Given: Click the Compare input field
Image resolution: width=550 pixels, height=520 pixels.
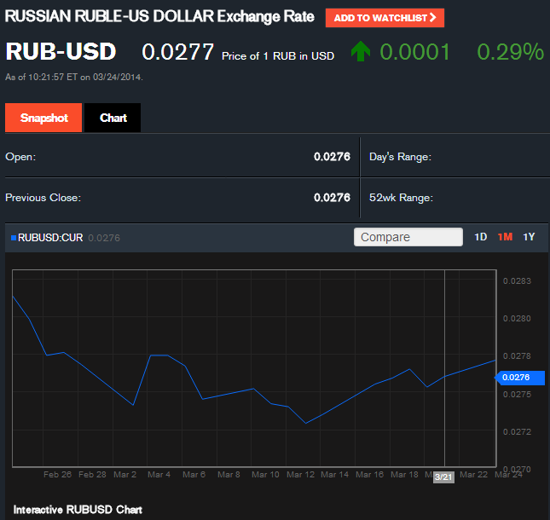Looking at the screenshot, I should point(408,237).
